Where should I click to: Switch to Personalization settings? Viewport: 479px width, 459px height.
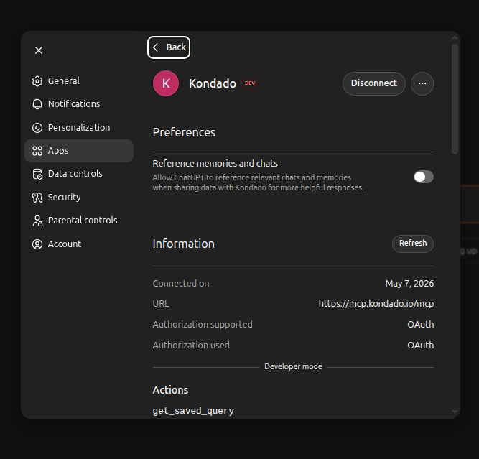[x=79, y=128]
